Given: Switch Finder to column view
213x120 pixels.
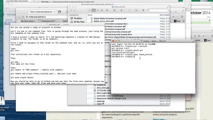Looking at the screenshot, I should click(x=98, y=10).
